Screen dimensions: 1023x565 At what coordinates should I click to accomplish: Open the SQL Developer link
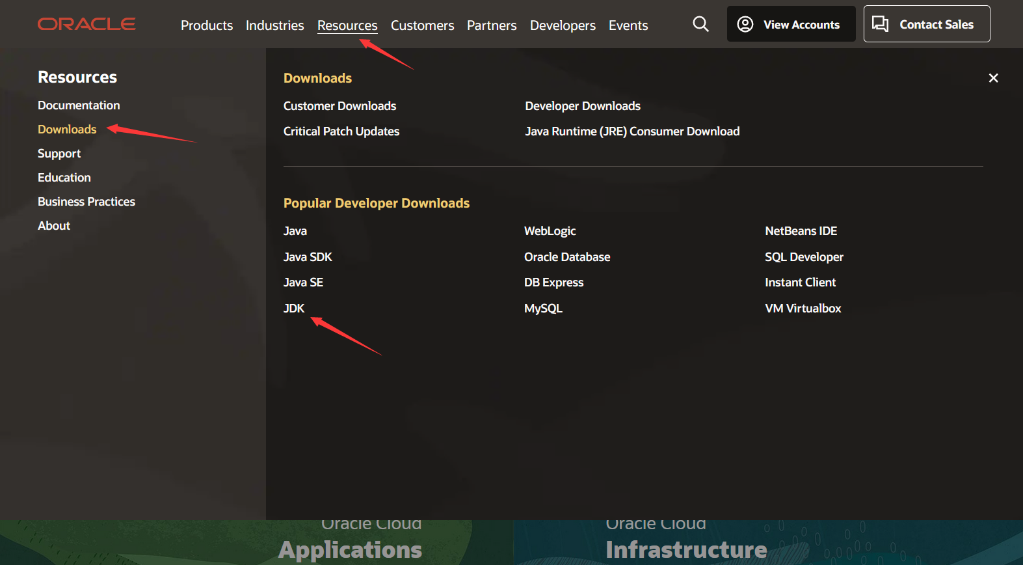pos(804,257)
